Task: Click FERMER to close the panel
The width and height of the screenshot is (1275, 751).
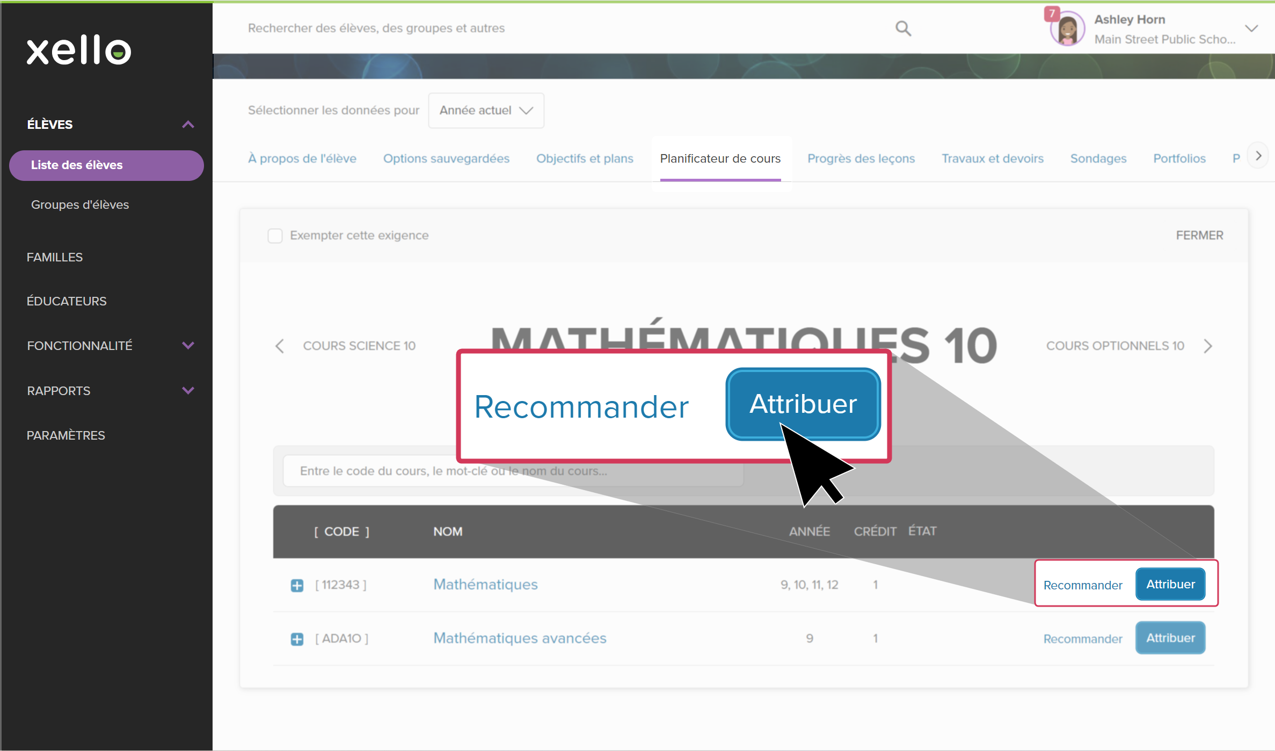Action: pos(1199,236)
